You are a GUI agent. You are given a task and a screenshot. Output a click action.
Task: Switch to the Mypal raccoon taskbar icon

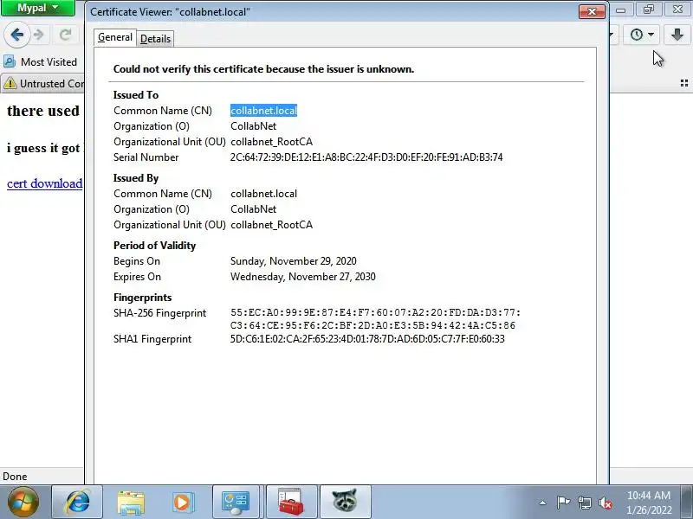point(345,502)
